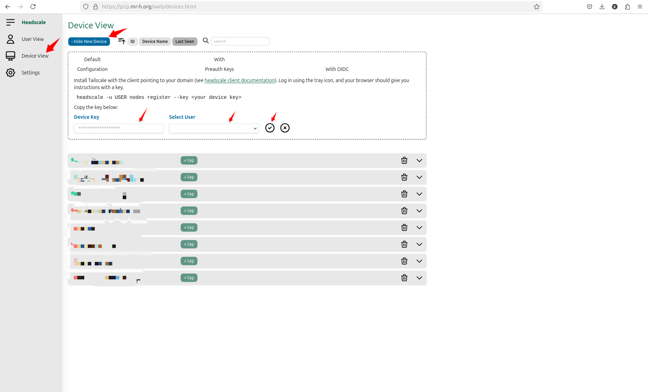Toggle sorting by Last Seen
The width and height of the screenshot is (648, 392).
(x=184, y=42)
